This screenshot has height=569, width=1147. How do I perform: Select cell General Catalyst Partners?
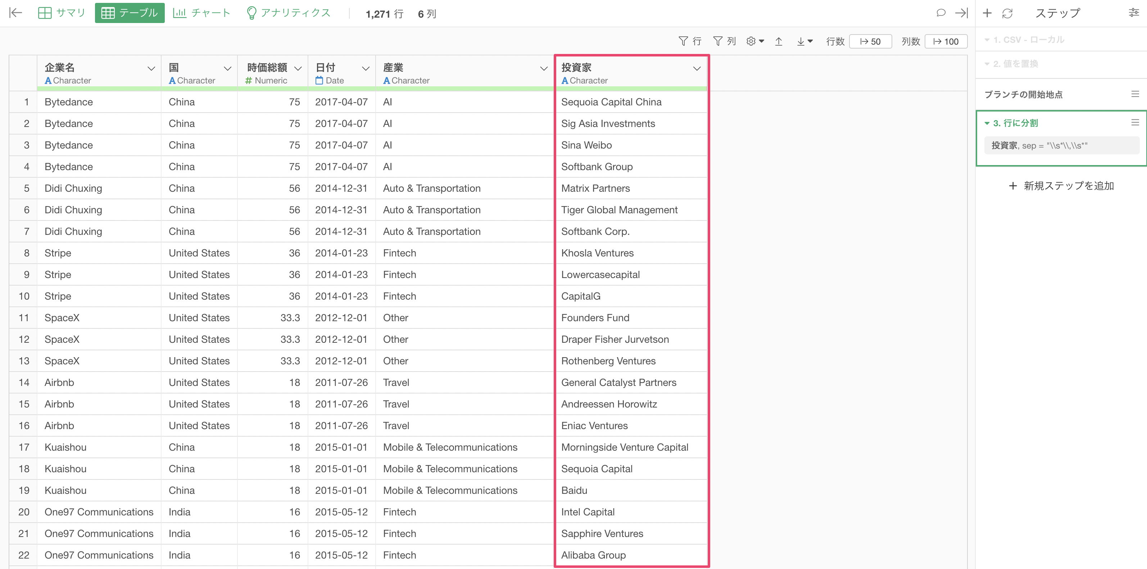pos(631,383)
